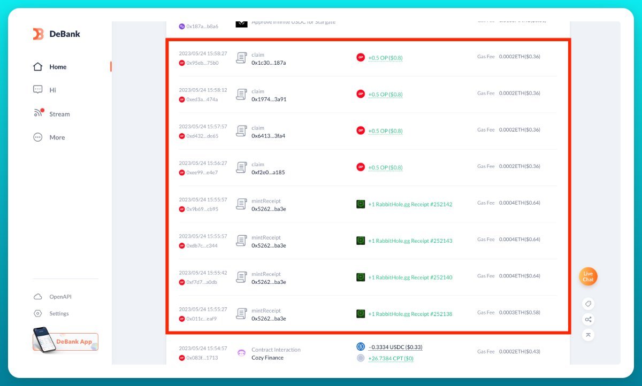Click NFT thumbnail for Receipt #252140
Screen dimensions: 642x386
[361, 277]
